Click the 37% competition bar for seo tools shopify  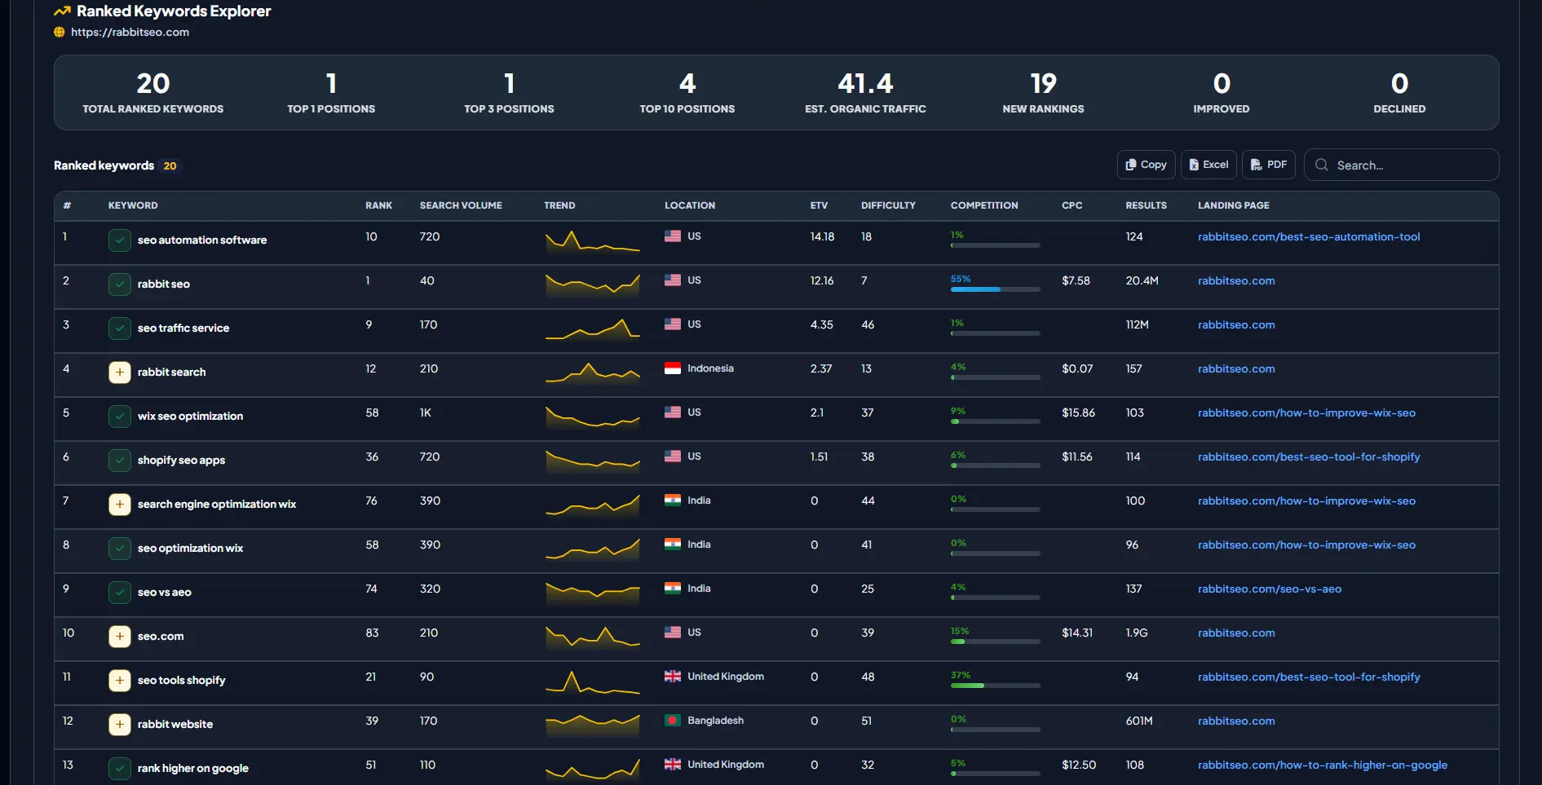tap(996, 686)
